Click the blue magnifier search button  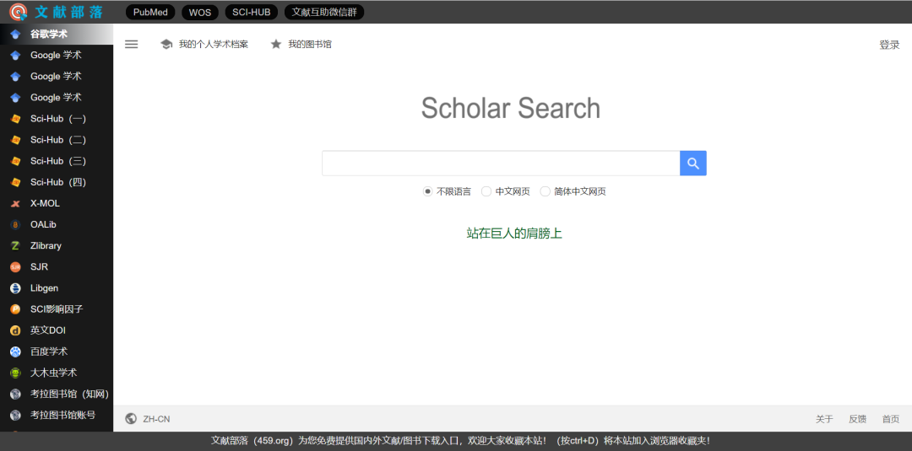click(x=692, y=163)
